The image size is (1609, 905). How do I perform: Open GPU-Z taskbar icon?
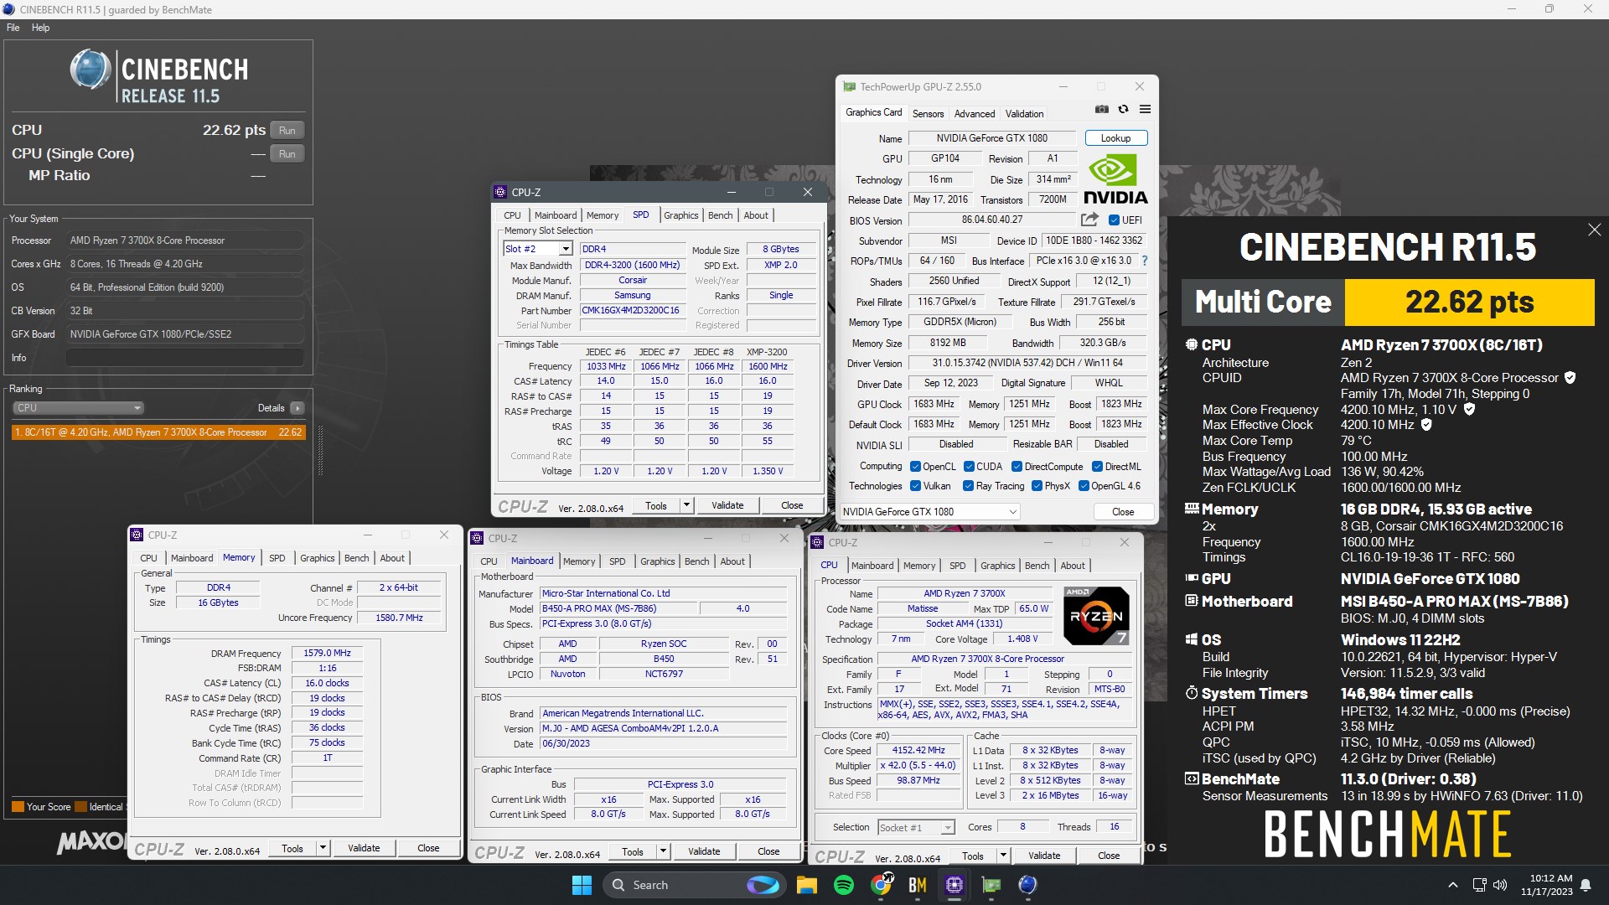pos(991,885)
